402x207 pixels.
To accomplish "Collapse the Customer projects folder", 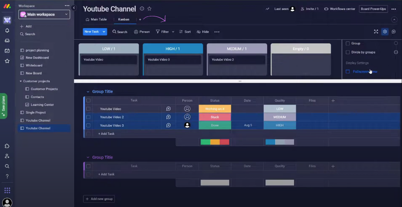I will (21, 81).
